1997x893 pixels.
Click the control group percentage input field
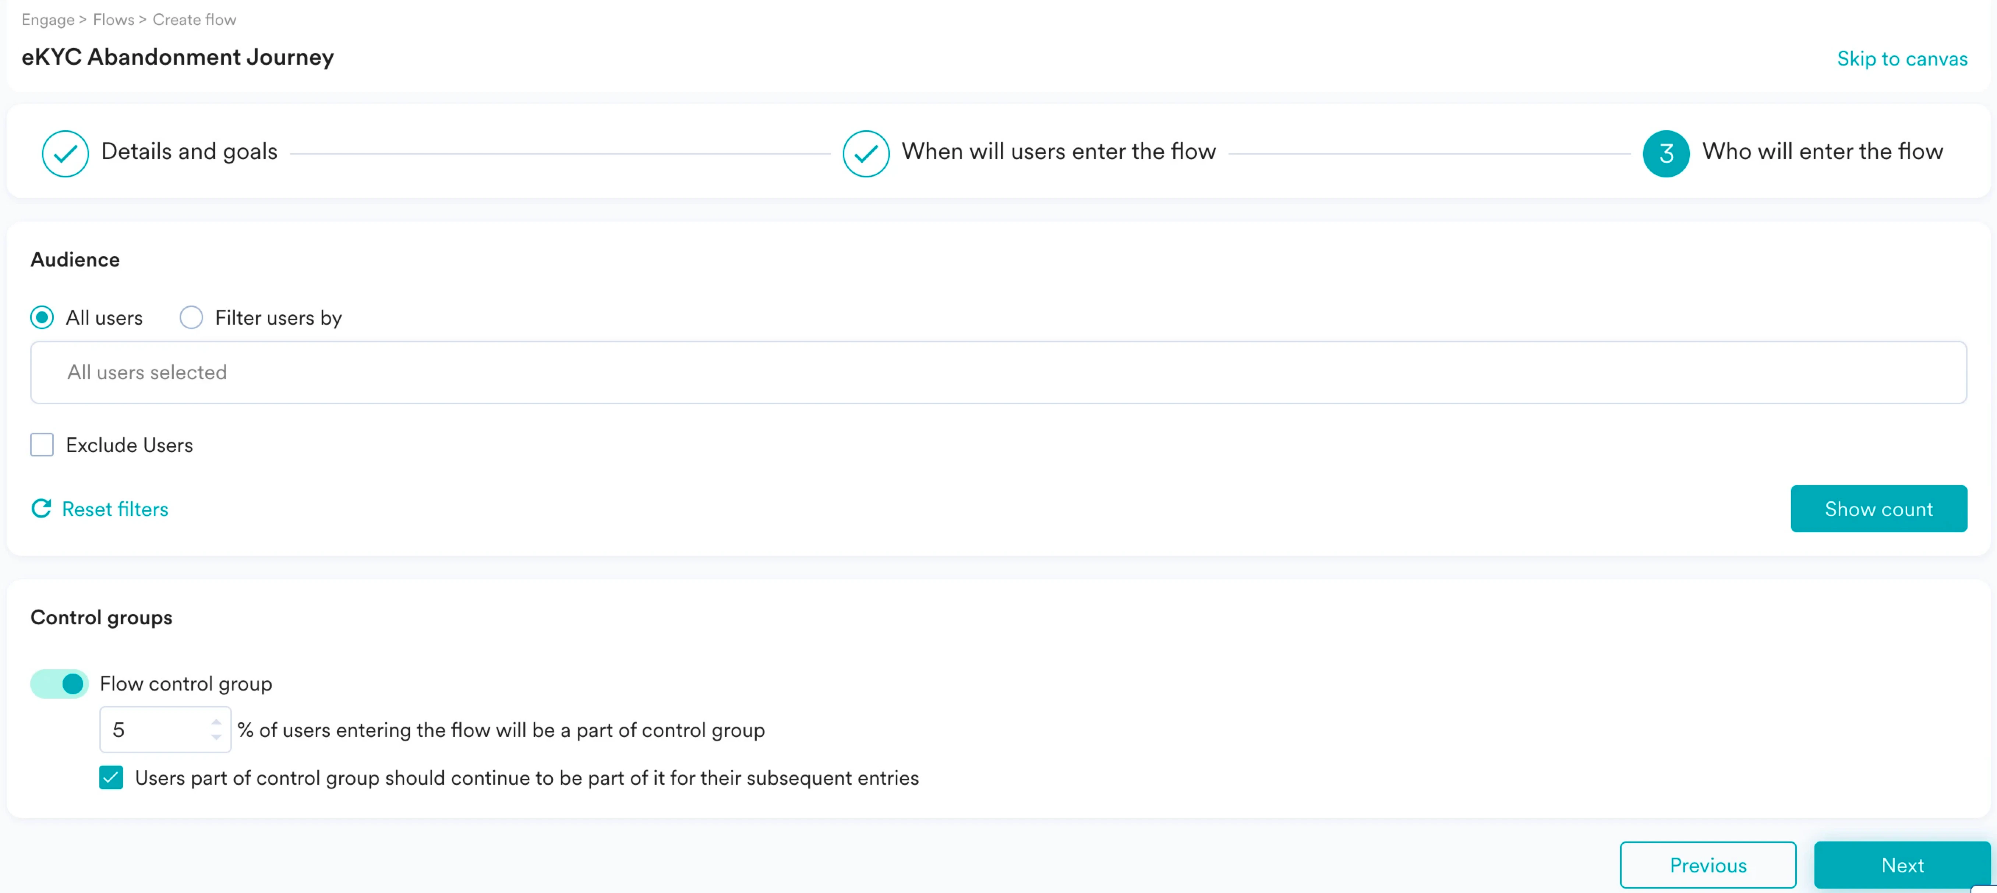coord(155,730)
